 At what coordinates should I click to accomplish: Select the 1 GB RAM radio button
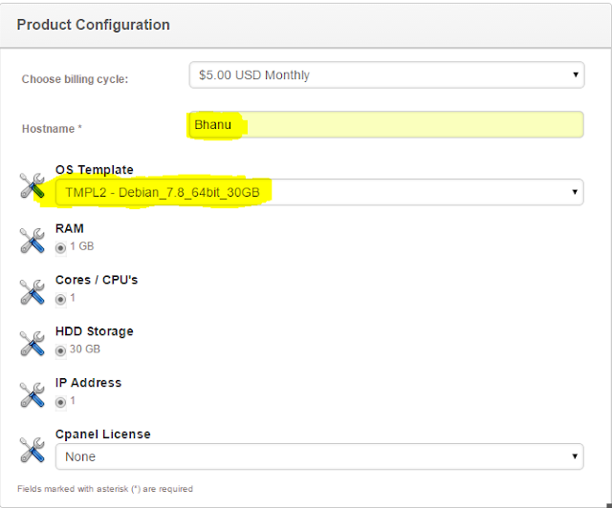[60, 247]
